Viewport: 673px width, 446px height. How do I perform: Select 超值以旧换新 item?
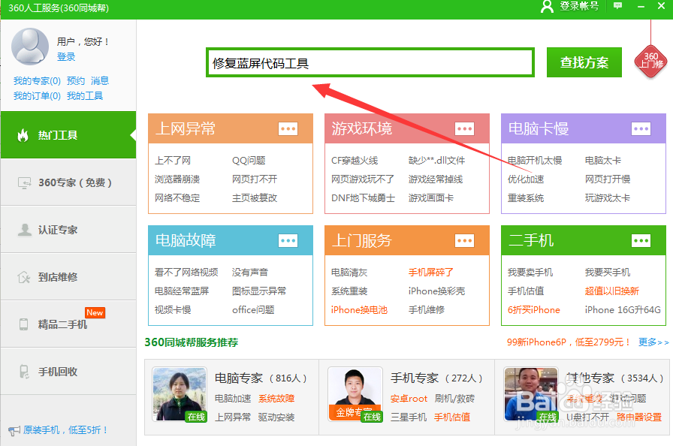point(611,291)
